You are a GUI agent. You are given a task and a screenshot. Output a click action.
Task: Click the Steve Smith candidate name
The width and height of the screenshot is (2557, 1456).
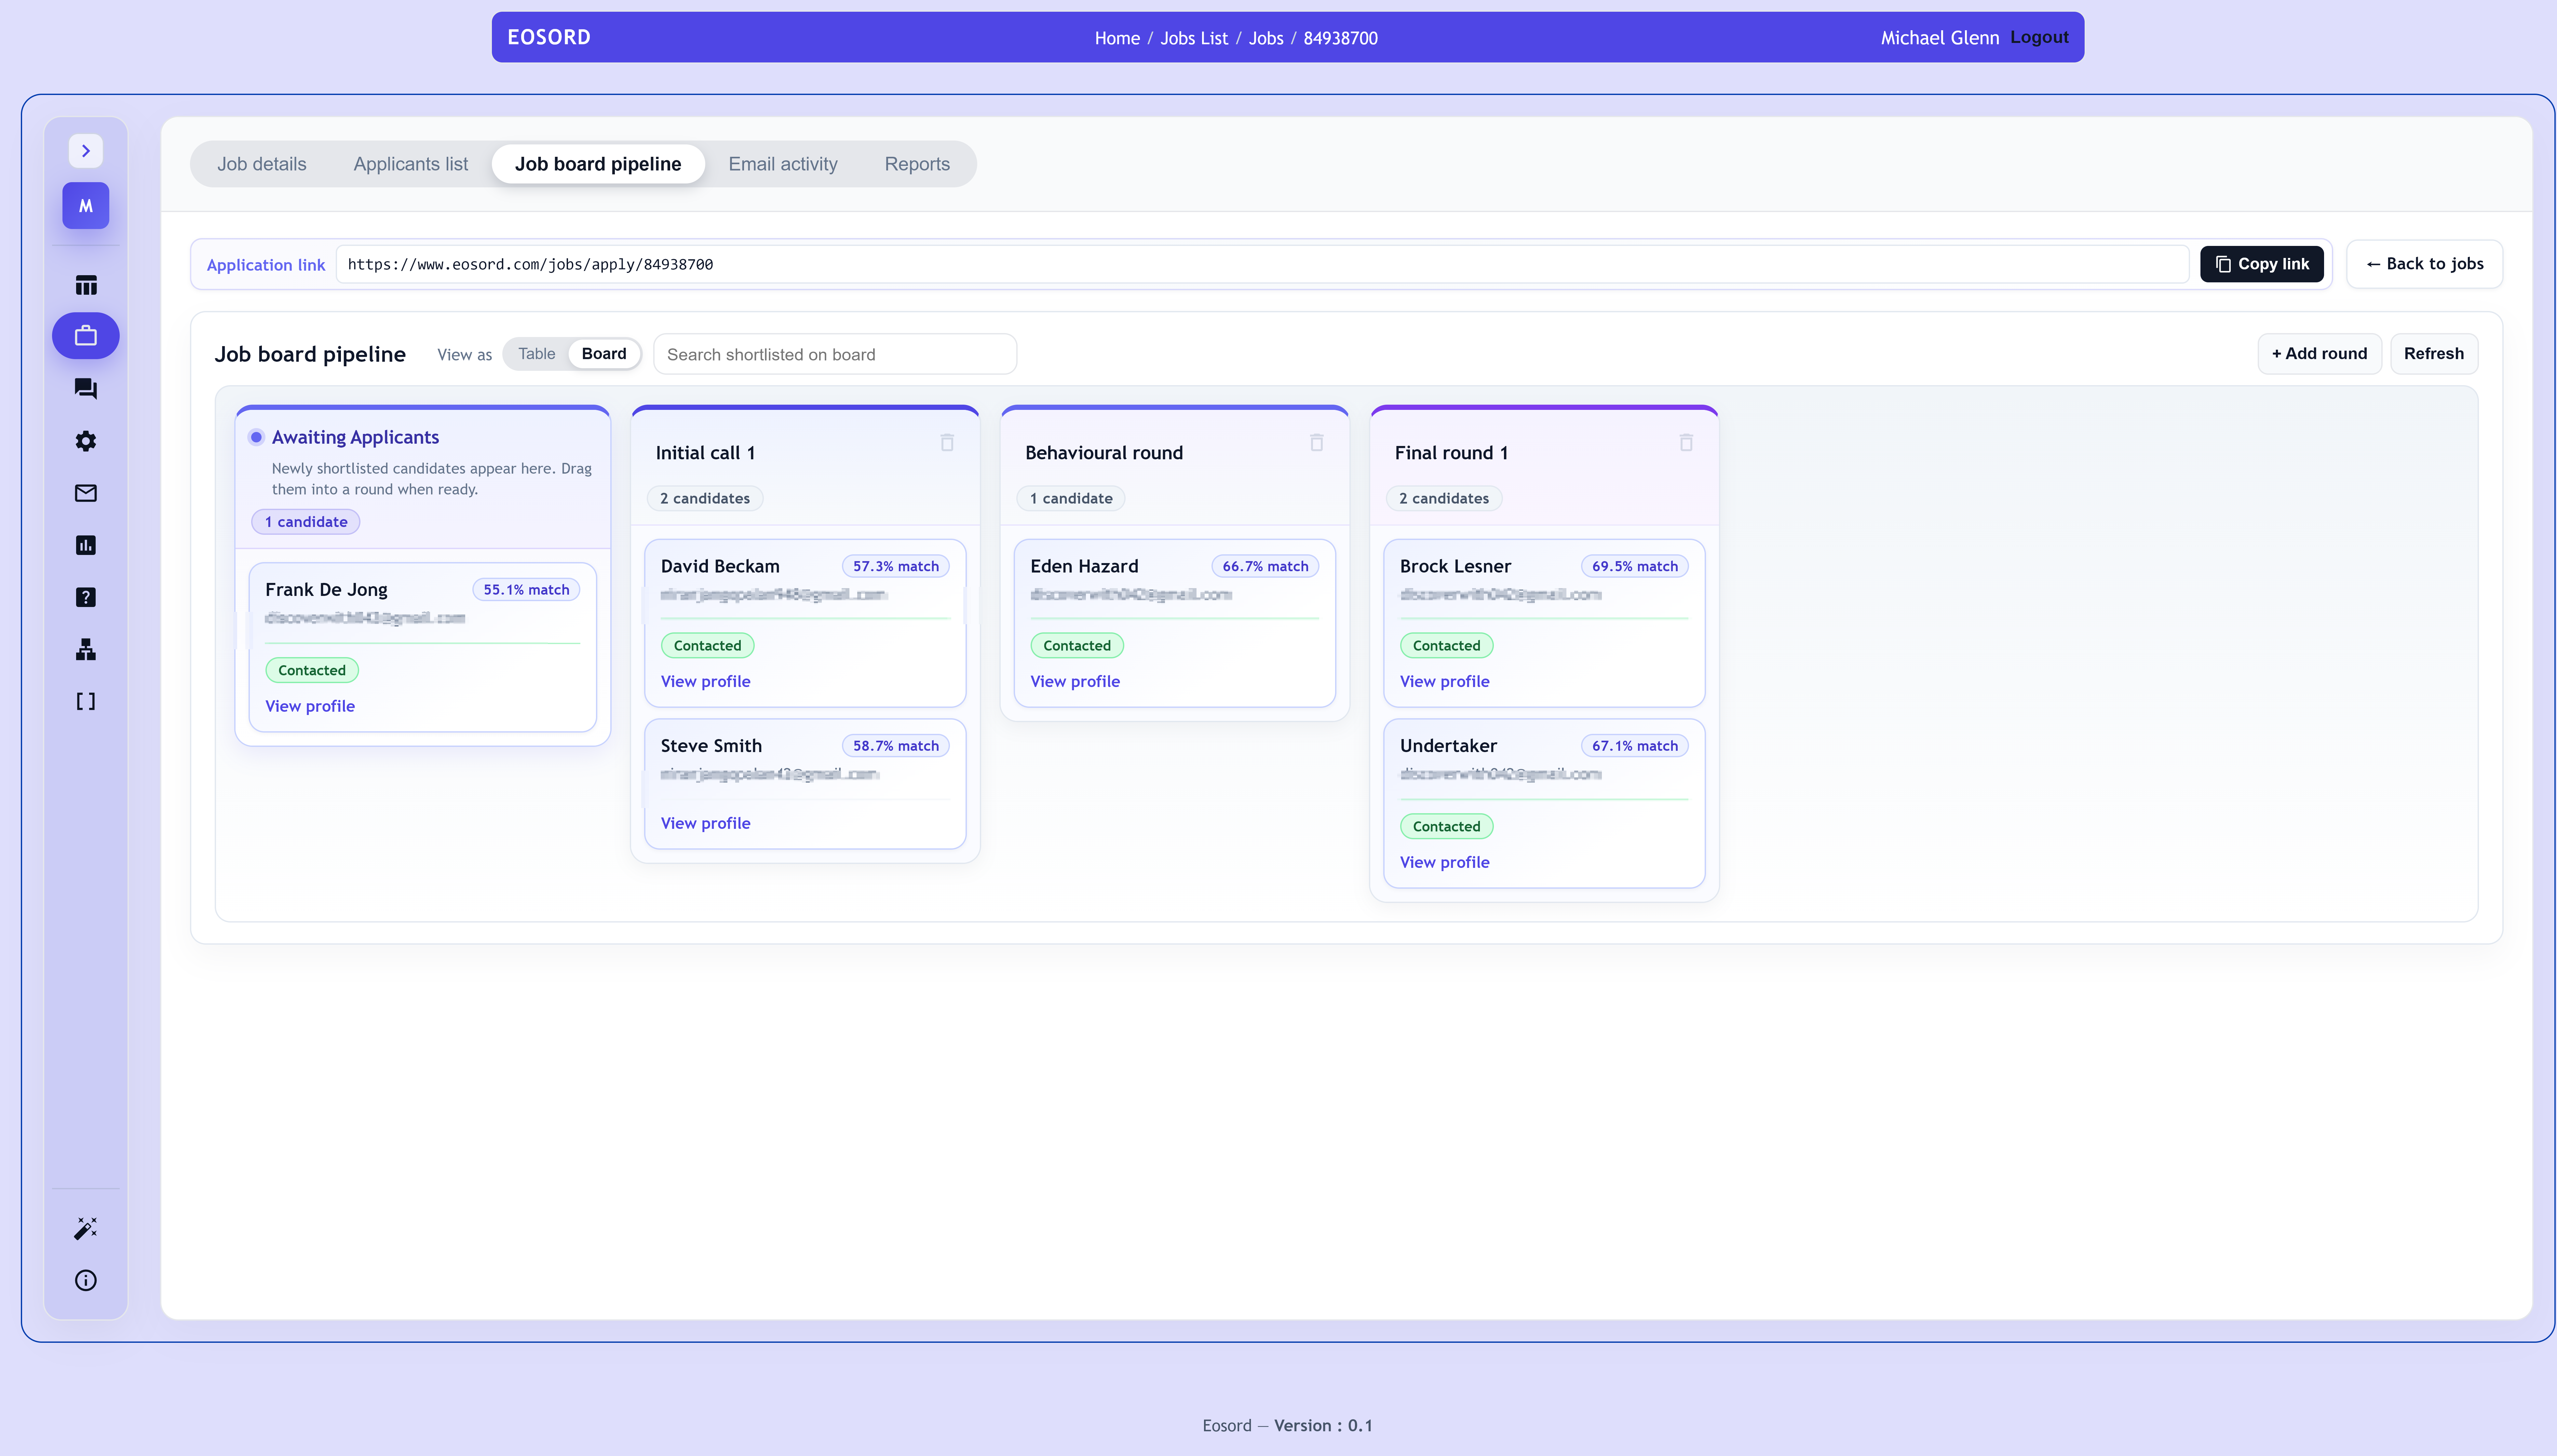click(711, 746)
